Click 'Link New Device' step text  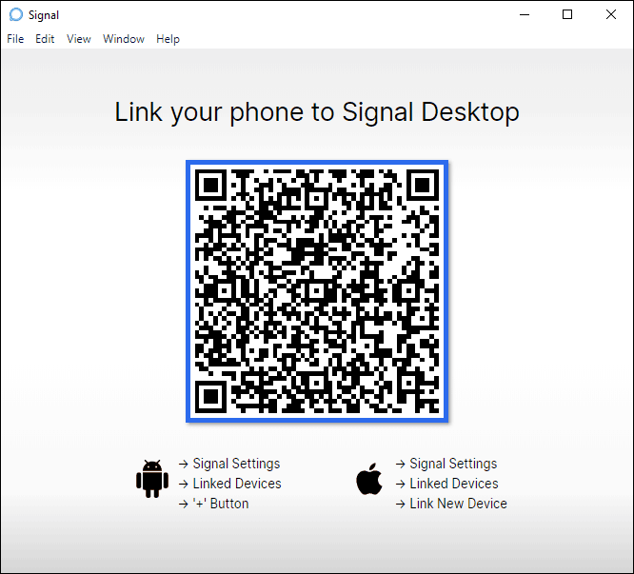[x=458, y=504]
